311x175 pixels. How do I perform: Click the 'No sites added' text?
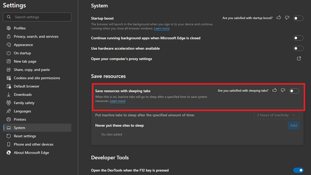[112, 134]
